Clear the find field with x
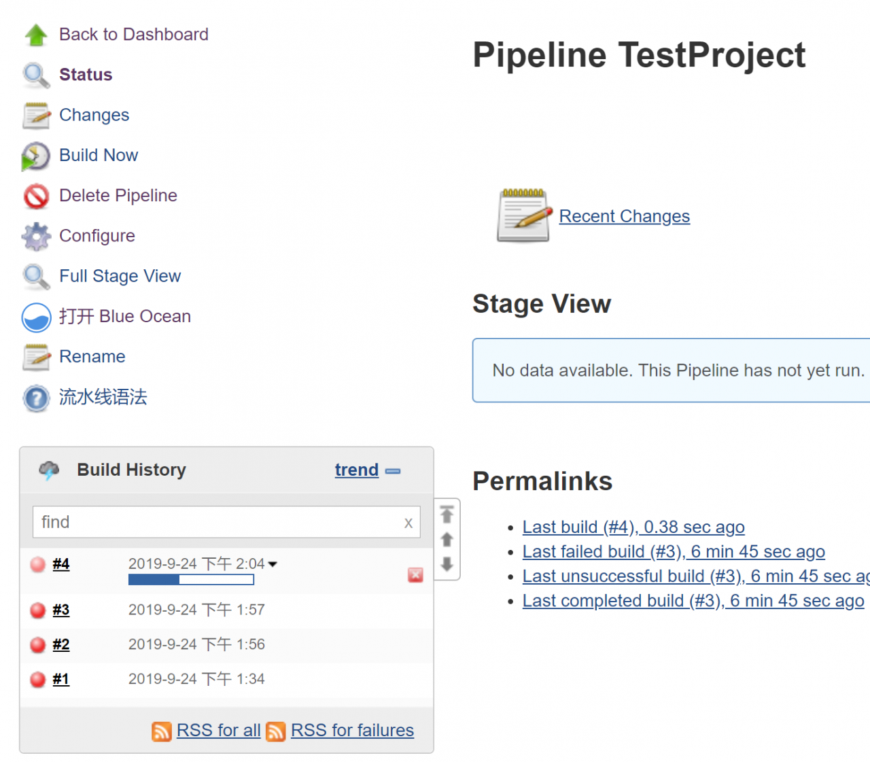The width and height of the screenshot is (870, 762). [x=408, y=523]
